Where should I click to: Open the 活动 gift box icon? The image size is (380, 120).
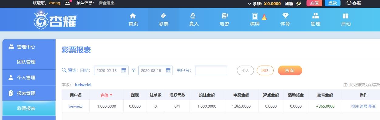345,16
